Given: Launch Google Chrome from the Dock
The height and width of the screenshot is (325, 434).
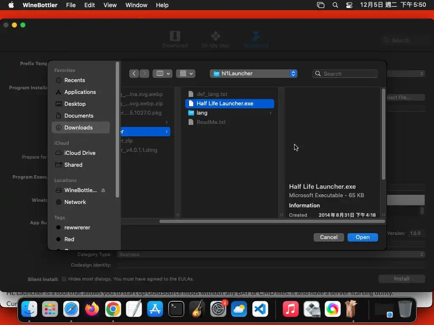Looking at the screenshot, I should click(113, 309).
